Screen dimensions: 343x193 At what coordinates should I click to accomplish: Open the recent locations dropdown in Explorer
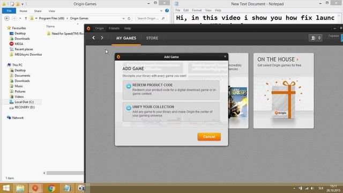click(x=20, y=18)
